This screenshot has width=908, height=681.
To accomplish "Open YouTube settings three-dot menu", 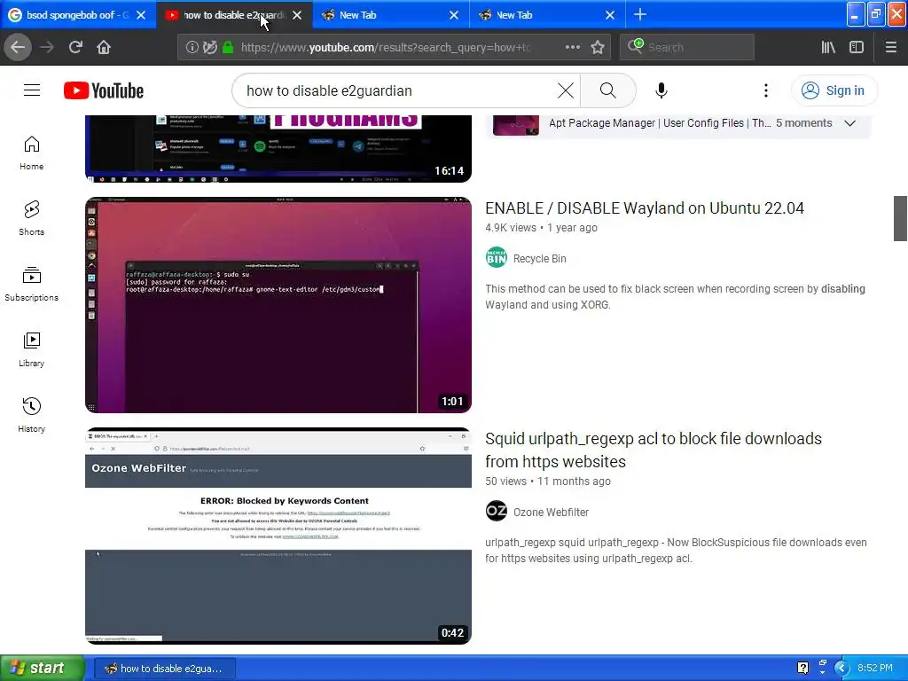I will click(x=765, y=90).
